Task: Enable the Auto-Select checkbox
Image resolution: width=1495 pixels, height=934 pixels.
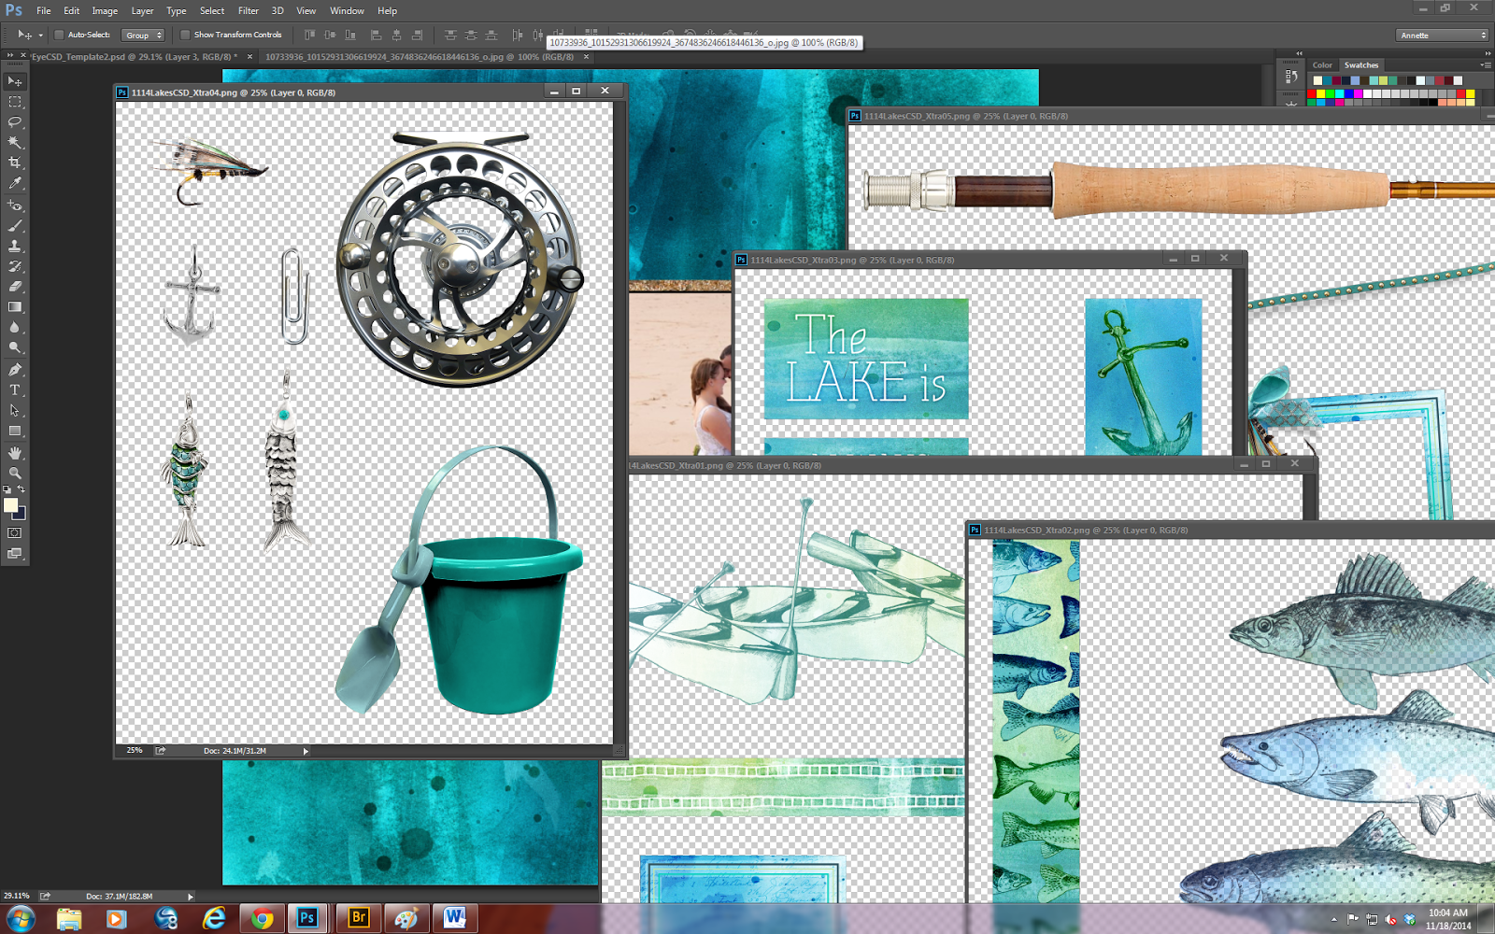Action: point(59,35)
